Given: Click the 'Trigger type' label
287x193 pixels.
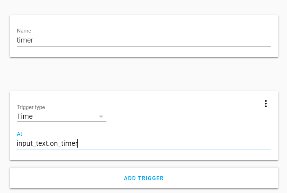Looking at the screenshot, I should 31,107.
